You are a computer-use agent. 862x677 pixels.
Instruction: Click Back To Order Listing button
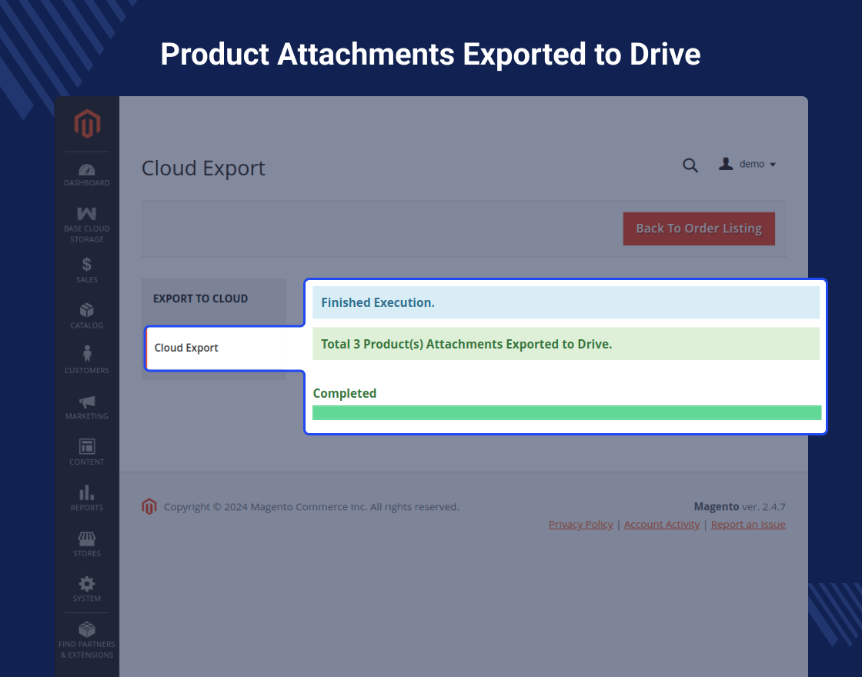pos(698,228)
